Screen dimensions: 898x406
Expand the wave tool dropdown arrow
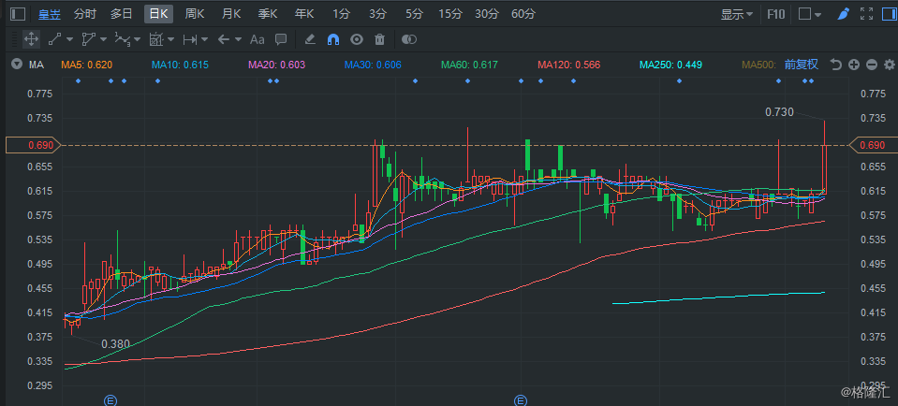pos(138,39)
